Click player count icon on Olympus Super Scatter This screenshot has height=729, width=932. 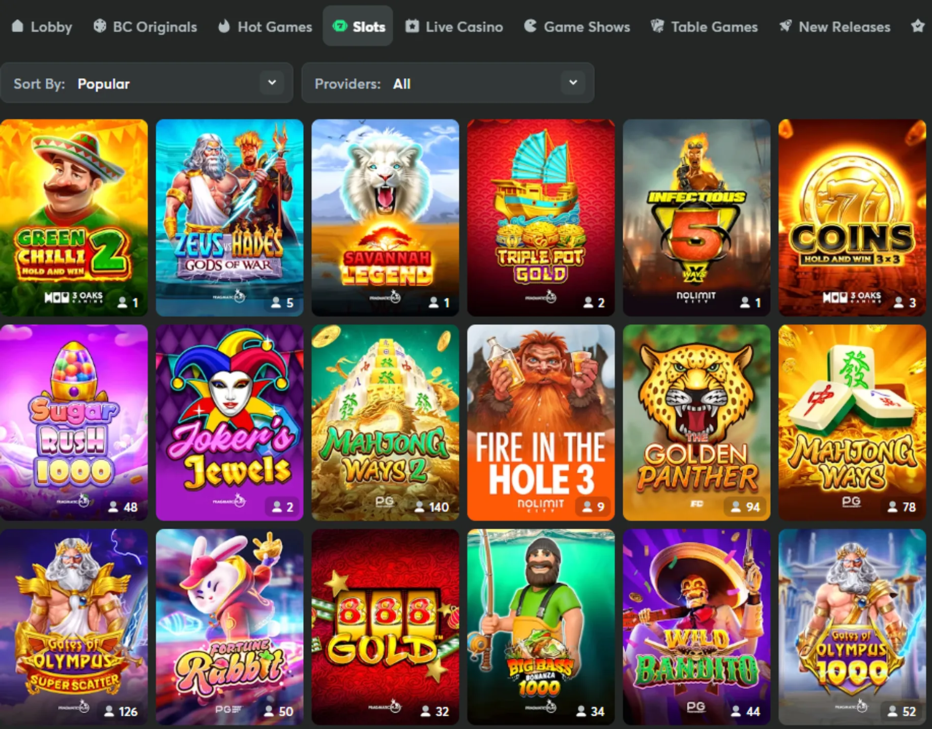(109, 711)
